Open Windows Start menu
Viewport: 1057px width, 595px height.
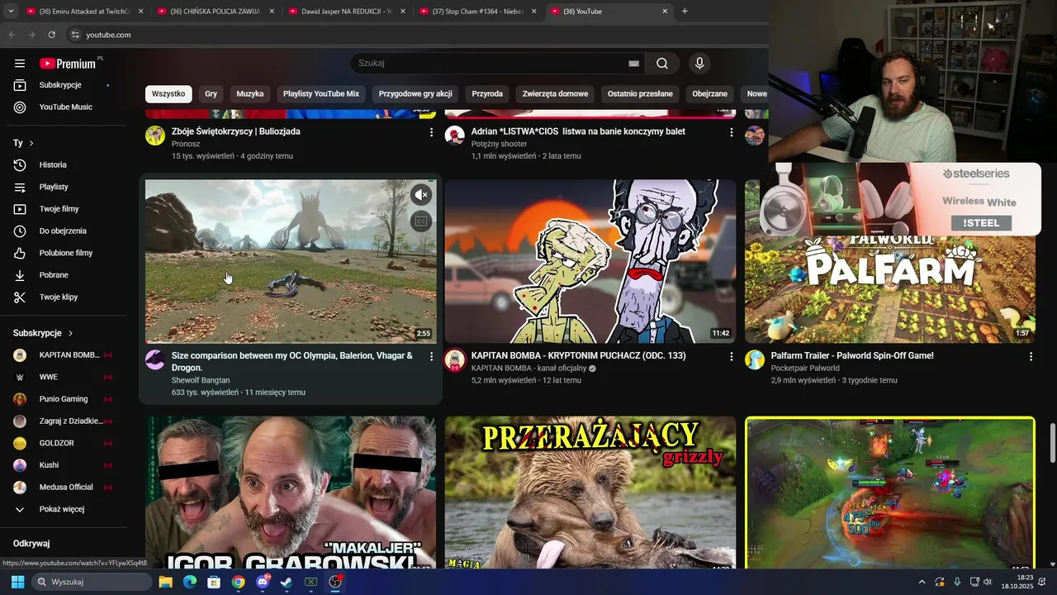point(17,582)
